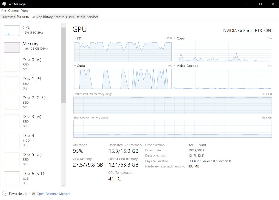Click the NVIDIA GeForce RTX 5080 label
Screen dimensions: 279x200
click(x=248, y=31)
